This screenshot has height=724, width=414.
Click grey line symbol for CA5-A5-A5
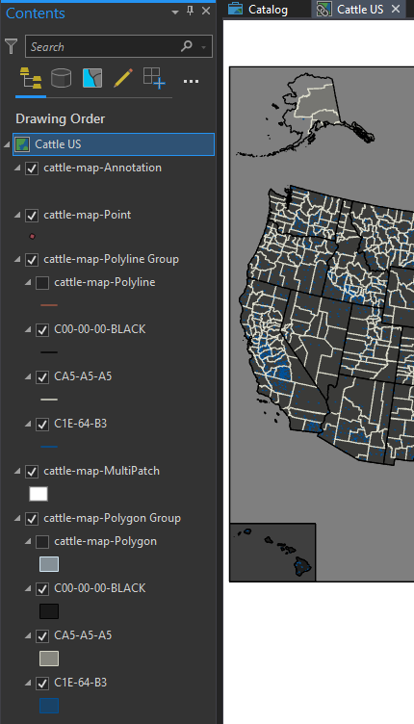click(x=49, y=400)
